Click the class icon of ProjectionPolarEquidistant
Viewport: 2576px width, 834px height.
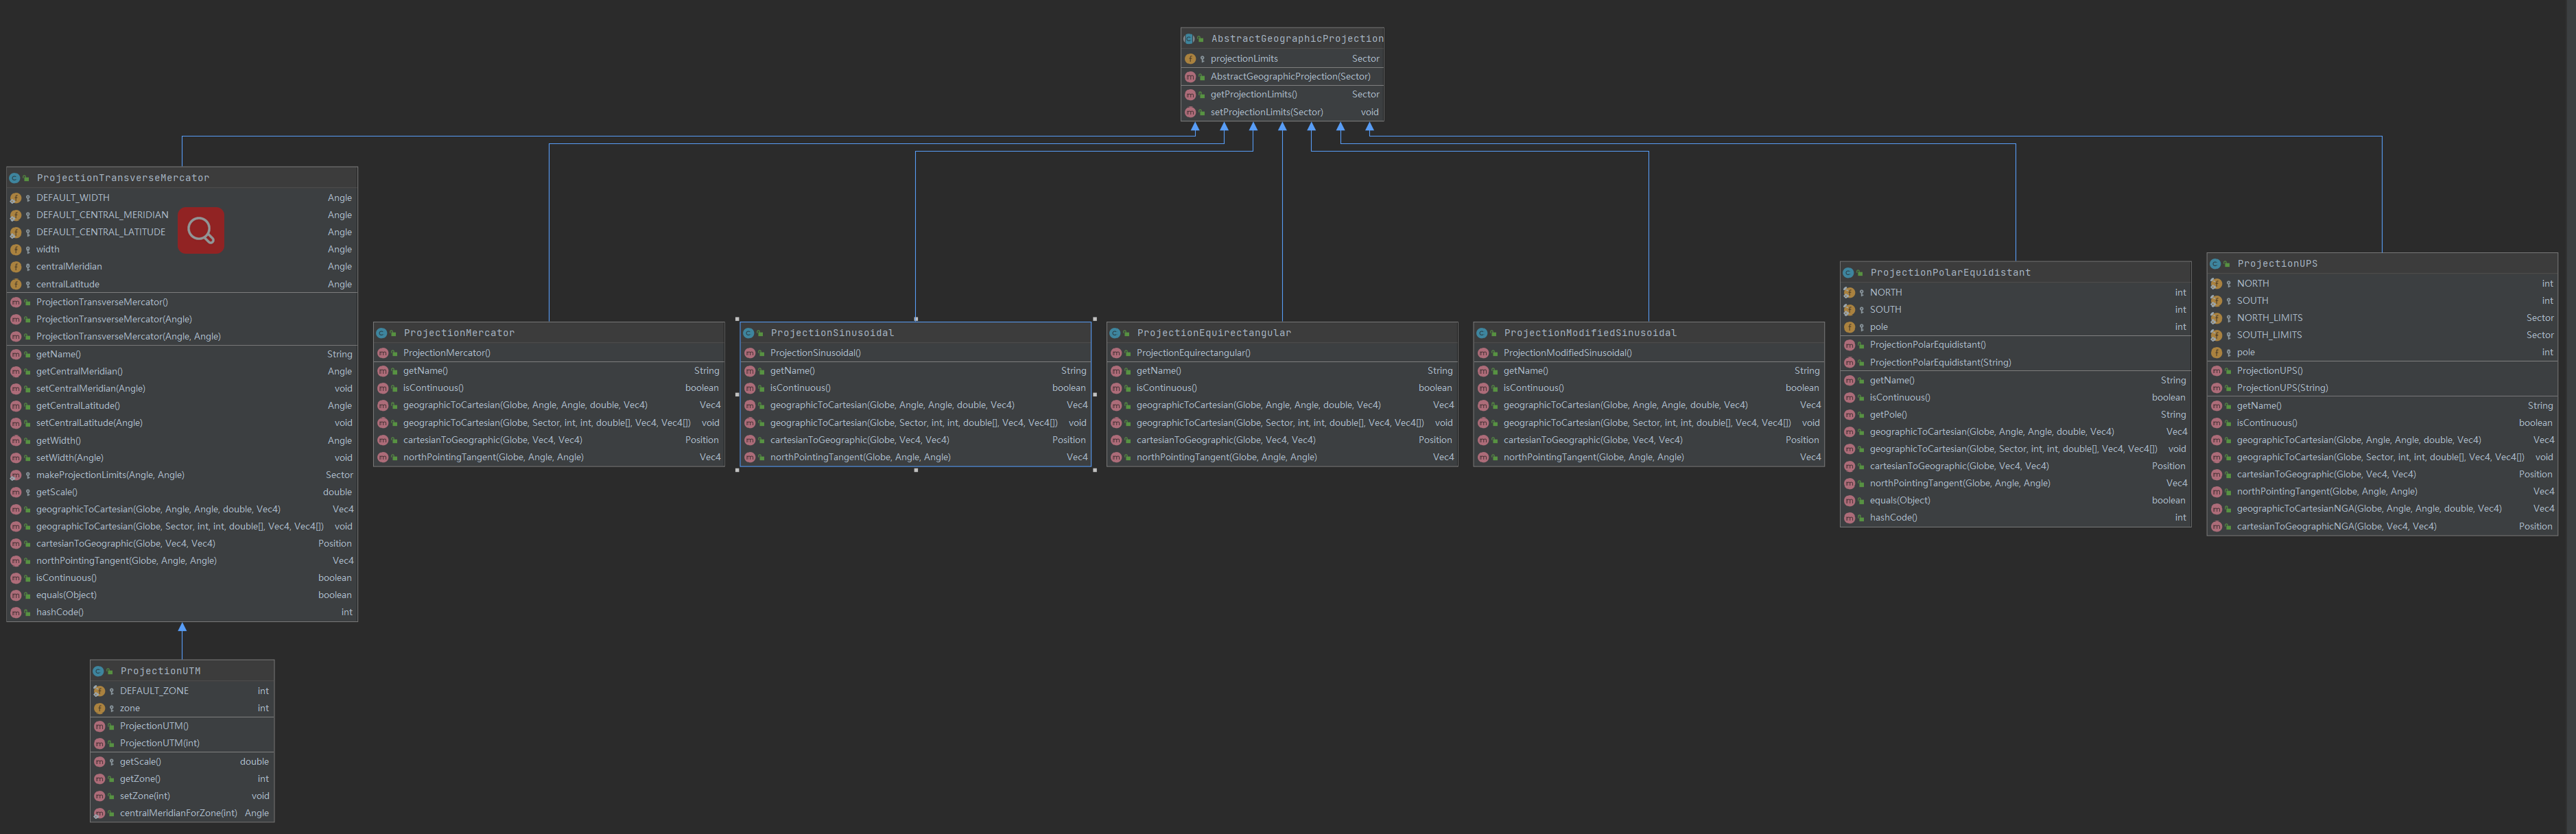pos(1848,273)
